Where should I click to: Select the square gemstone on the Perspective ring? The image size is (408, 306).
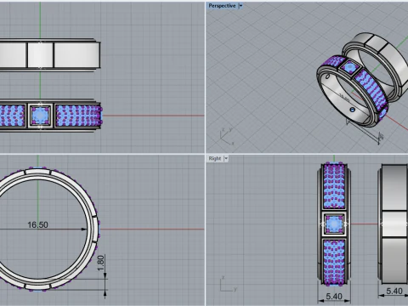click(349, 68)
